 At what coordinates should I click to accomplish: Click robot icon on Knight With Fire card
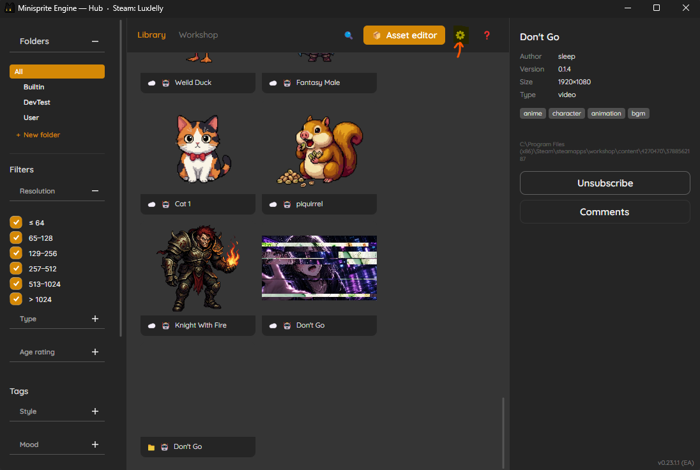(165, 326)
